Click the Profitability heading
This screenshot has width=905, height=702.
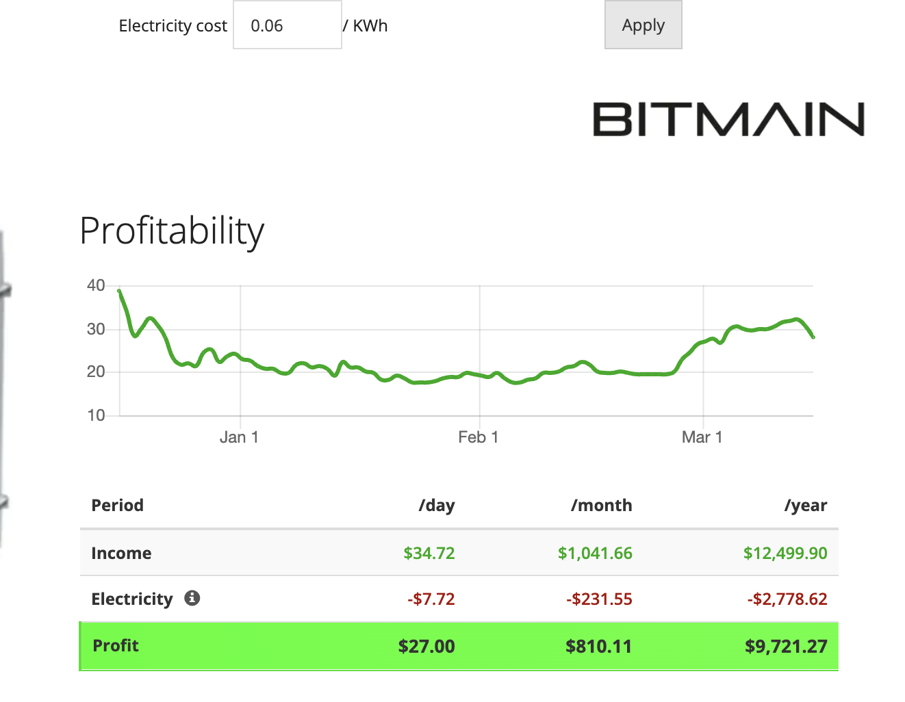tap(172, 231)
